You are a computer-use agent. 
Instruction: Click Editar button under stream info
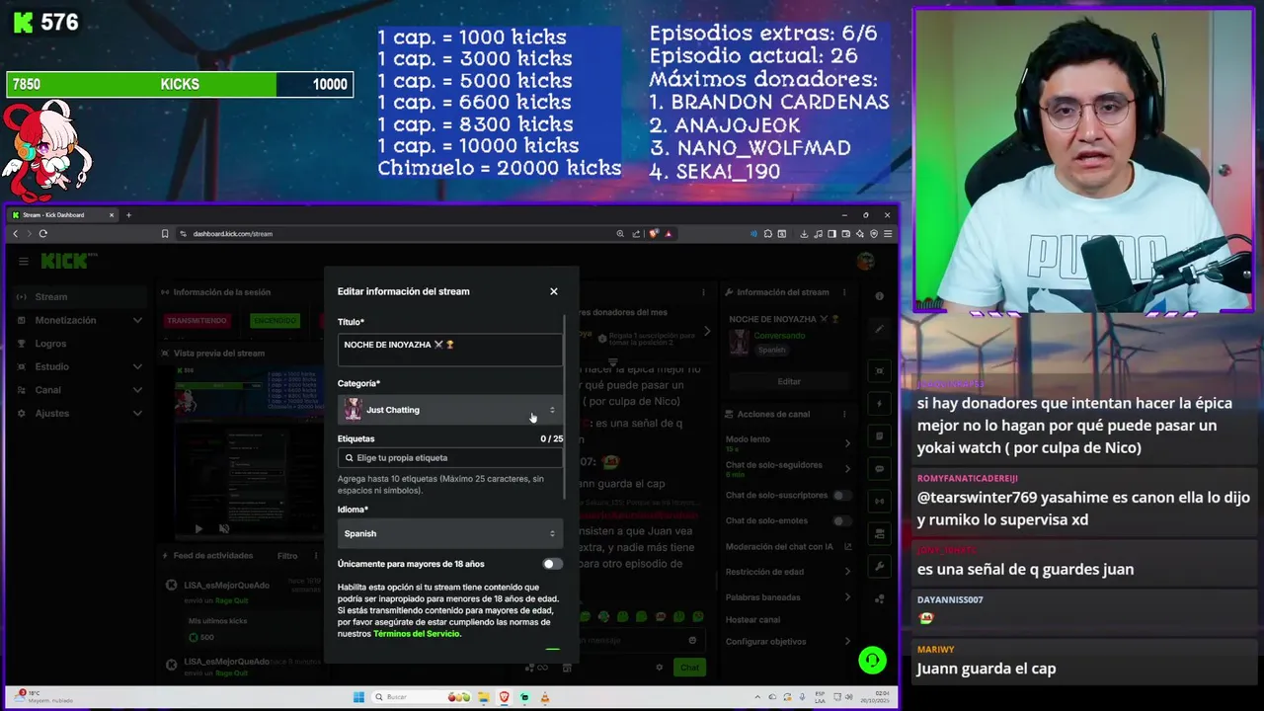point(789,381)
